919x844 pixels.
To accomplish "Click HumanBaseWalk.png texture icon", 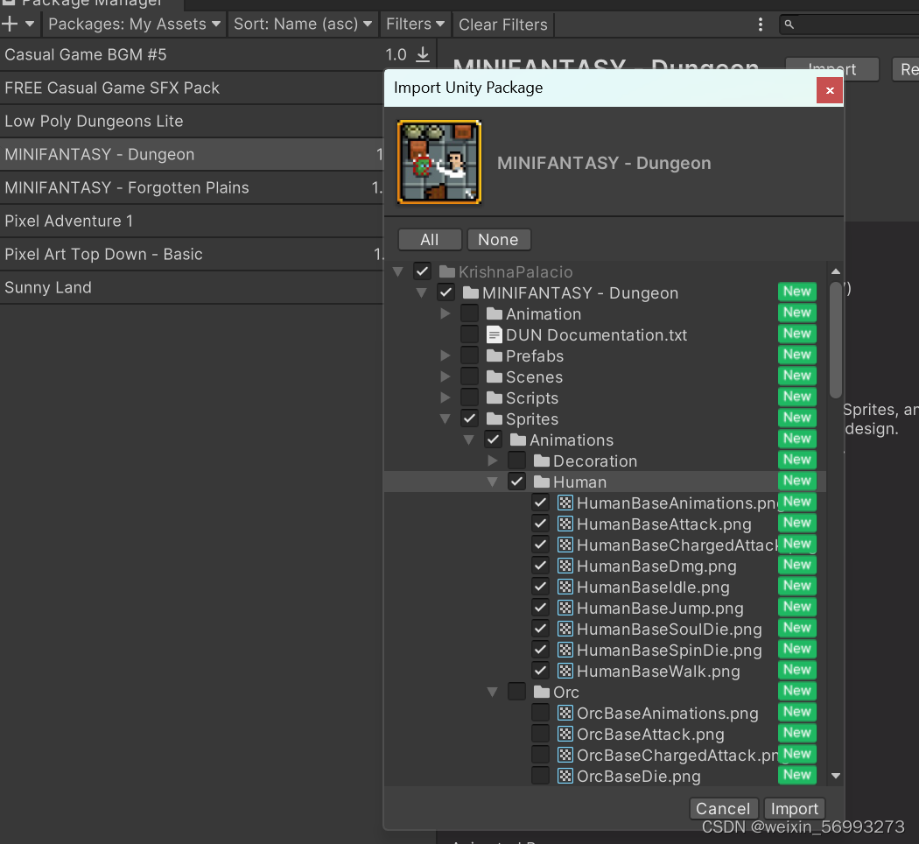I will click(565, 671).
